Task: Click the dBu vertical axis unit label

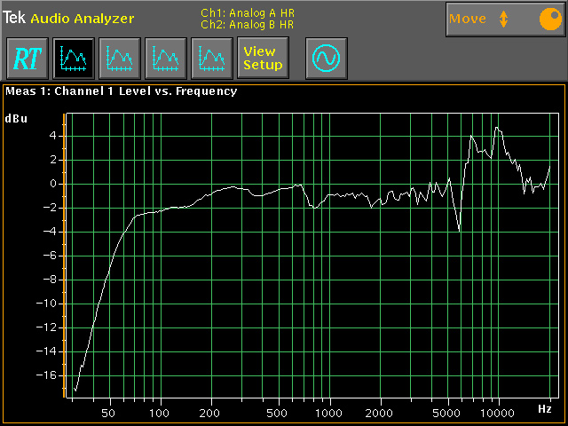Action: coord(16,118)
